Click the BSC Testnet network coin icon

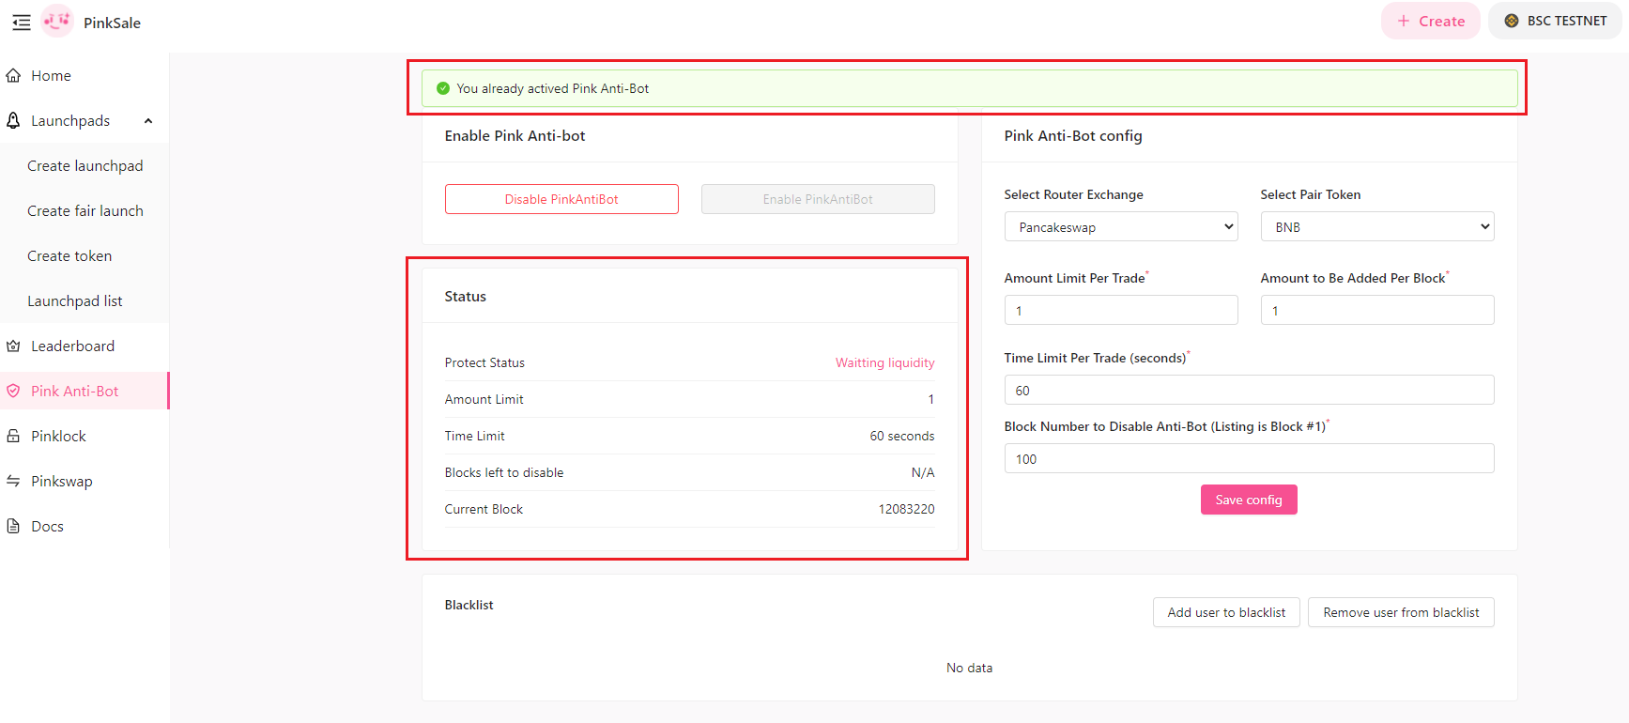click(1512, 21)
